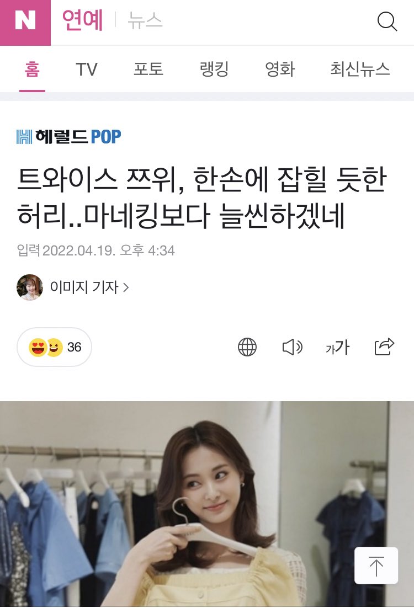
Task: Open the globe translate icon
Action: 247,346
